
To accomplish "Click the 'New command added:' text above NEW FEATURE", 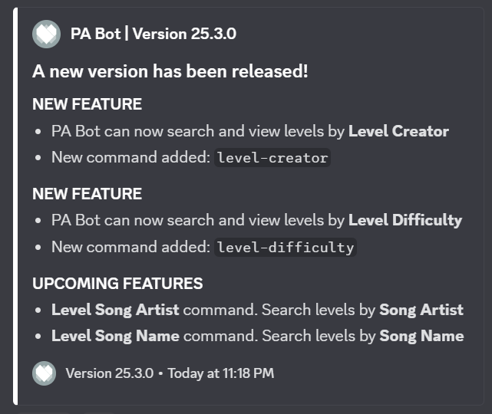I will [130, 159].
